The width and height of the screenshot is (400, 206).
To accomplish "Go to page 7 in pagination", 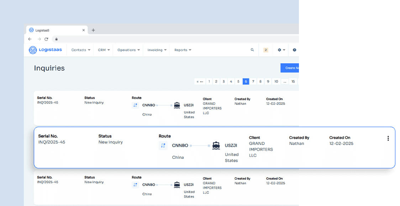I will 253,81.
